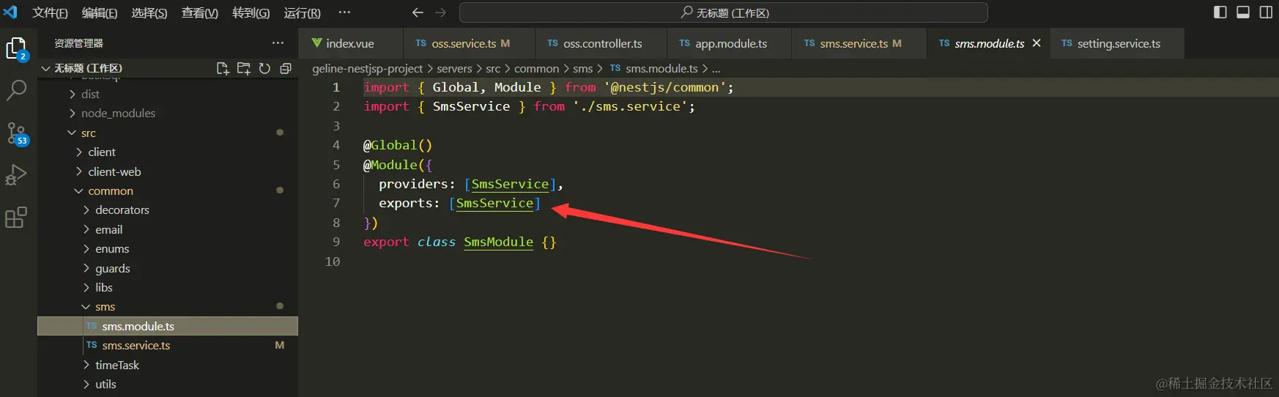
Task: Open Source Control view with 53 badge
Action: [x=16, y=133]
